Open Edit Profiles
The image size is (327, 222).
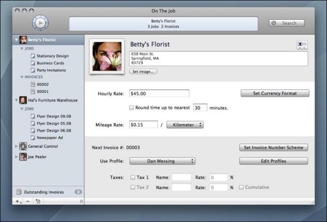[x=274, y=161]
